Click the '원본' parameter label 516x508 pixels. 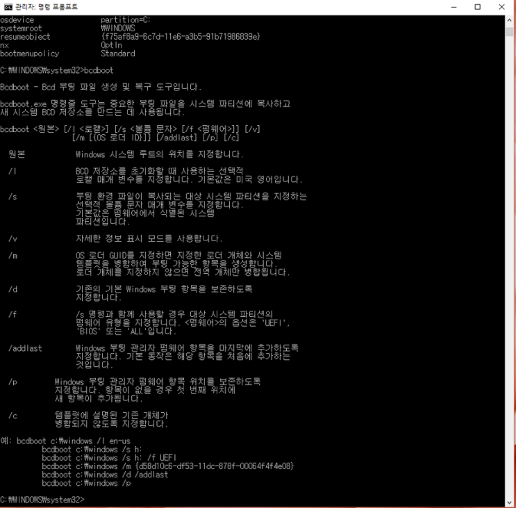click(17, 154)
